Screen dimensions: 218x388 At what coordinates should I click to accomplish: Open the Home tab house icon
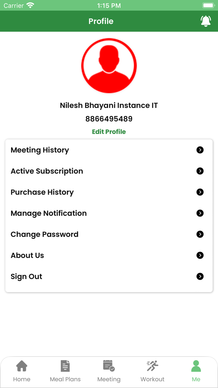[x=22, y=366]
